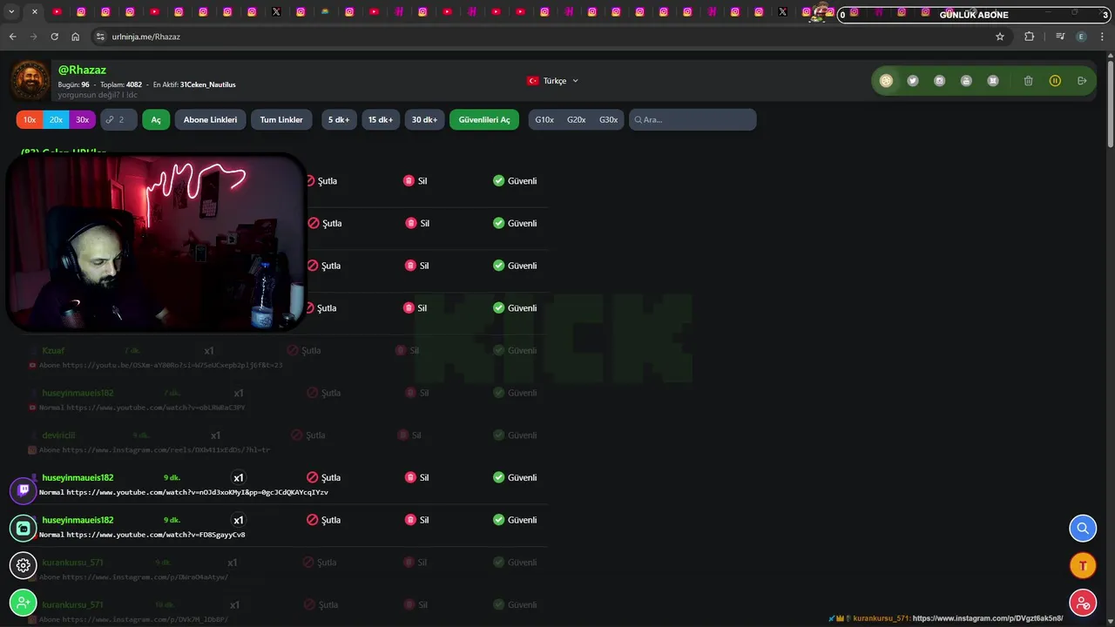Click the 30 dk+ filter button

click(424, 119)
